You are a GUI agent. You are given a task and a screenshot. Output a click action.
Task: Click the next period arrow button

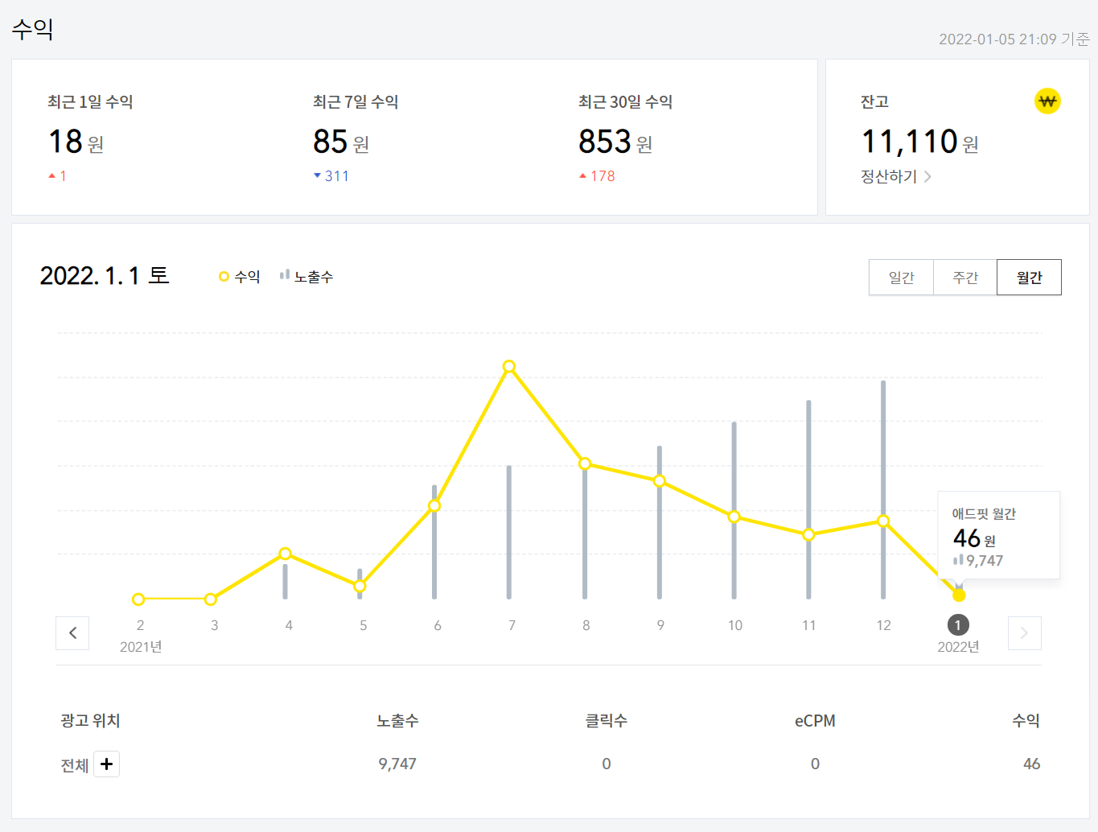coord(1024,633)
